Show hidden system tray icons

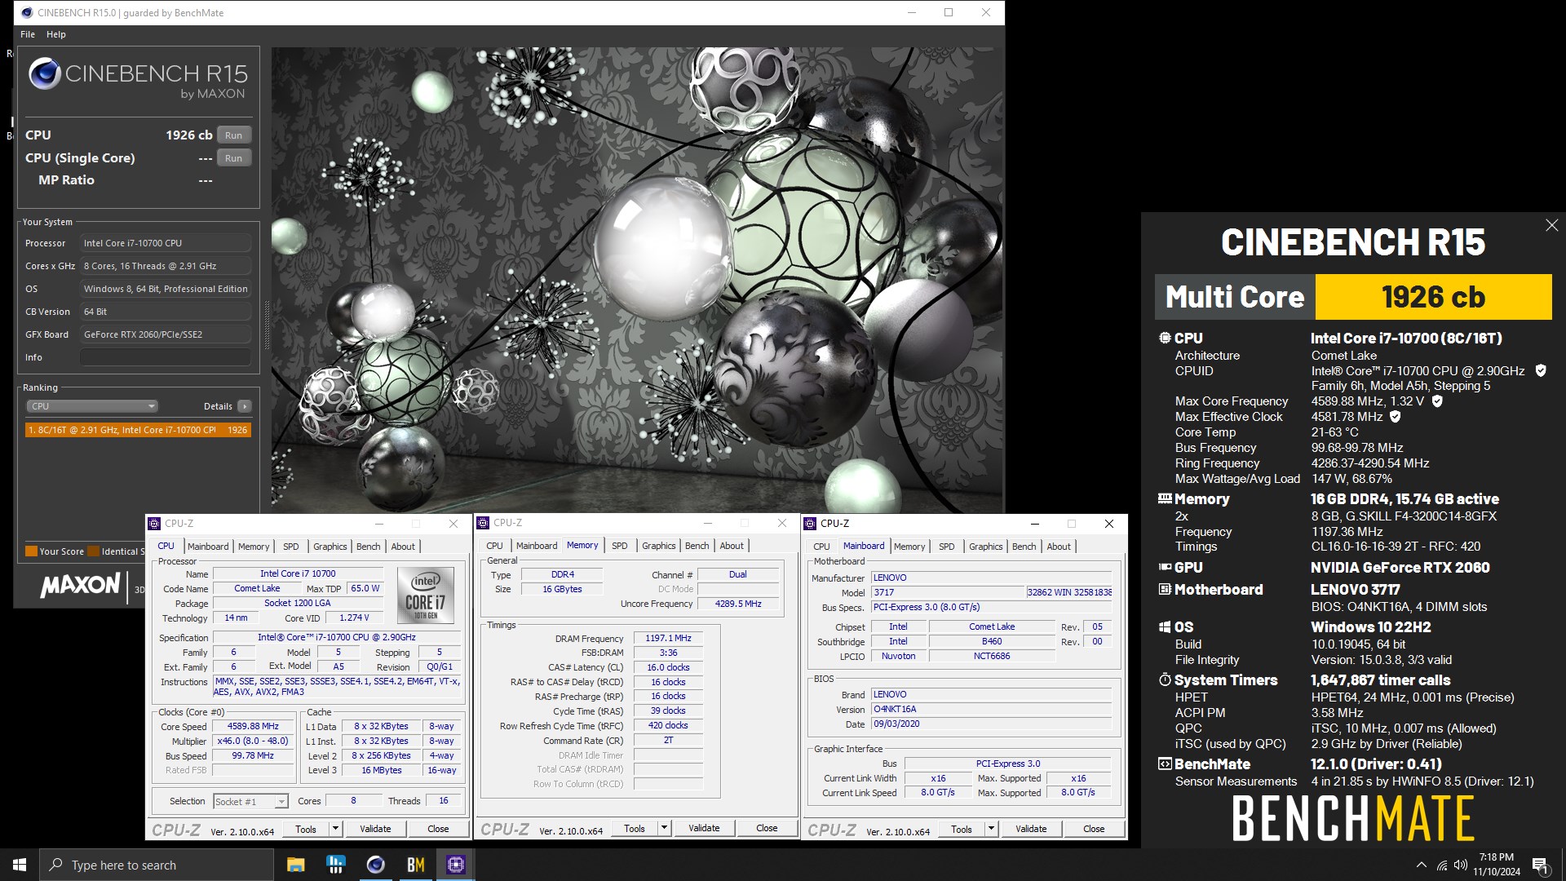tap(1422, 865)
